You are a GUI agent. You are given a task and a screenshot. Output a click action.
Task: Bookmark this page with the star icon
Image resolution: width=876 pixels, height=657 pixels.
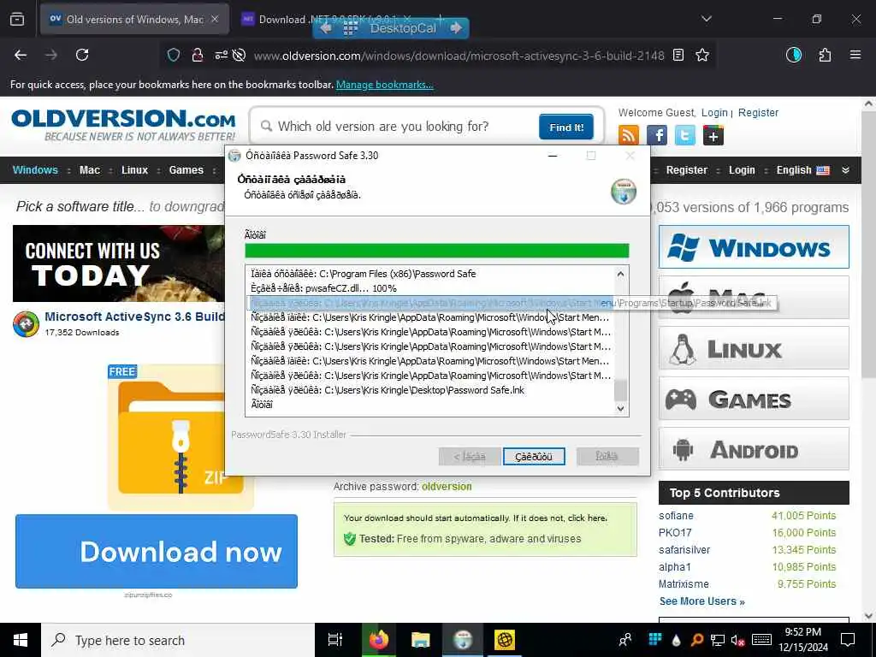click(702, 55)
